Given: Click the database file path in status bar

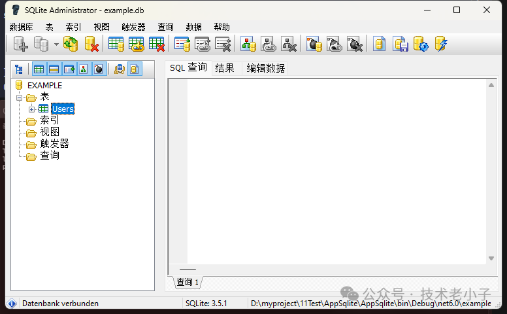Looking at the screenshot, I should 371,304.
